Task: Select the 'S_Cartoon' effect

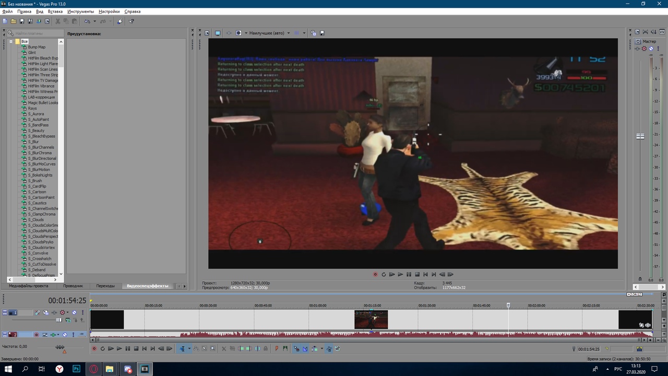Action: click(37, 192)
